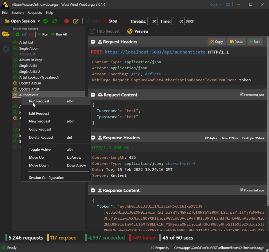Choose Toggle Active from context menu

[56, 149]
